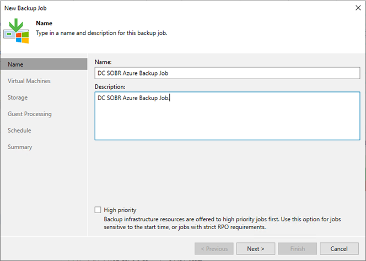The height and width of the screenshot is (261, 366).
Task: Click the high priority explanation text
Action: (x=222, y=223)
